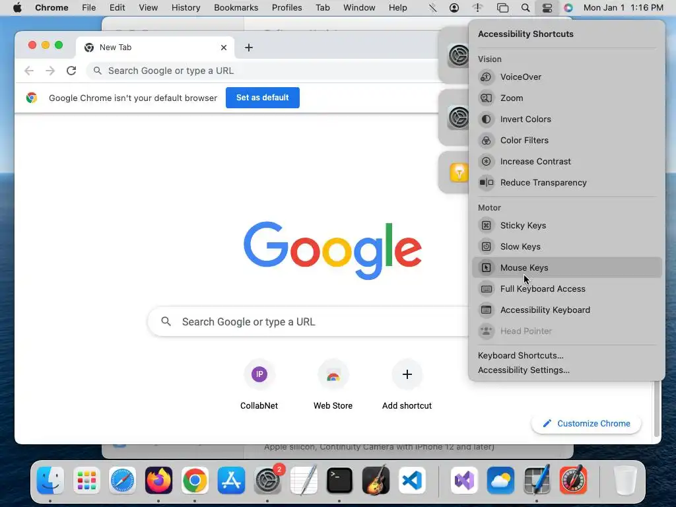Click the date and time in menu bar
The width and height of the screenshot is (676, 507).
623,8
